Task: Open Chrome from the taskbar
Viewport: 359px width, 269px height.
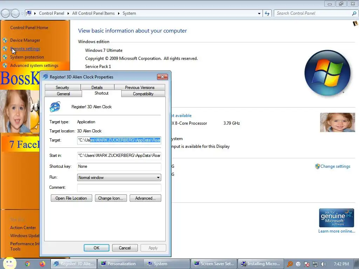Action: (x=27, y=264)
